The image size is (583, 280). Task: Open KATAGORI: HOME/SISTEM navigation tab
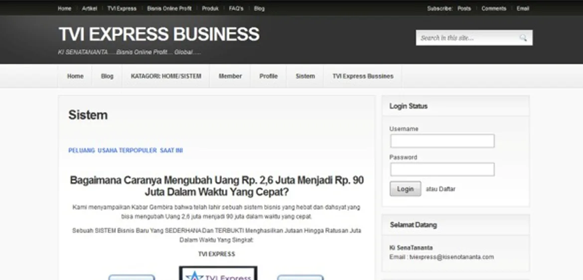[x=166, y=76]
